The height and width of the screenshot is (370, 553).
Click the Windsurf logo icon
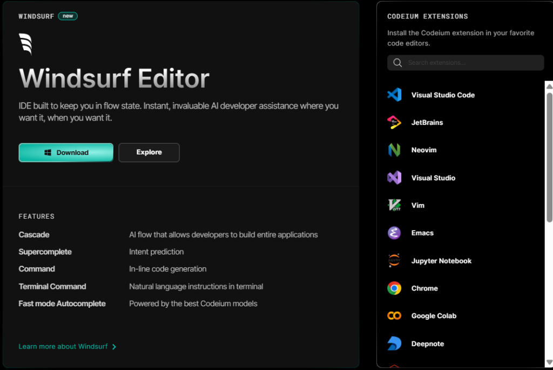[x=26, y=44]
